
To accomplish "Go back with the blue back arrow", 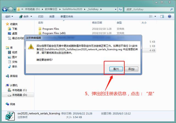I will click(5, 9).
